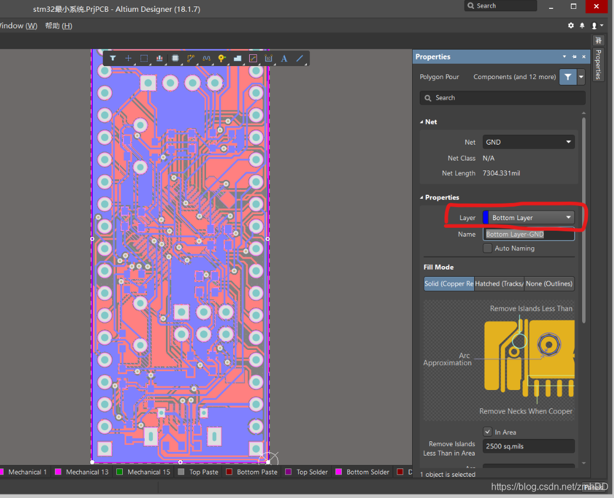Image resolution: width=614 pixels, height=498 pixels.
Task: Open the Net GND dropdown
Action: [x=528, y=142]
